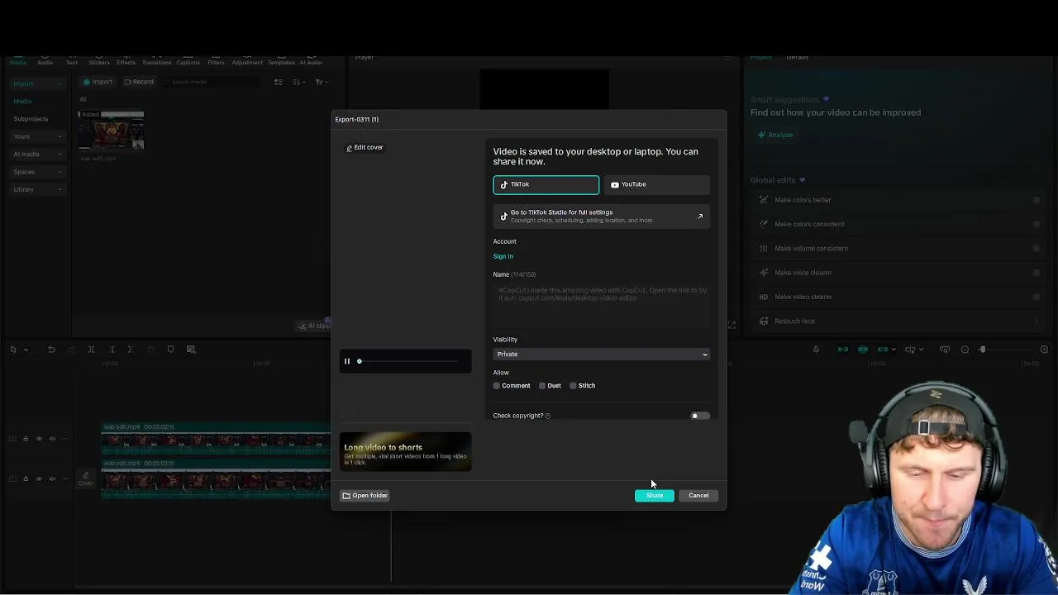Pause the preview in export dialog
This screenshot has width=1058, height=595.
[347, 361]
